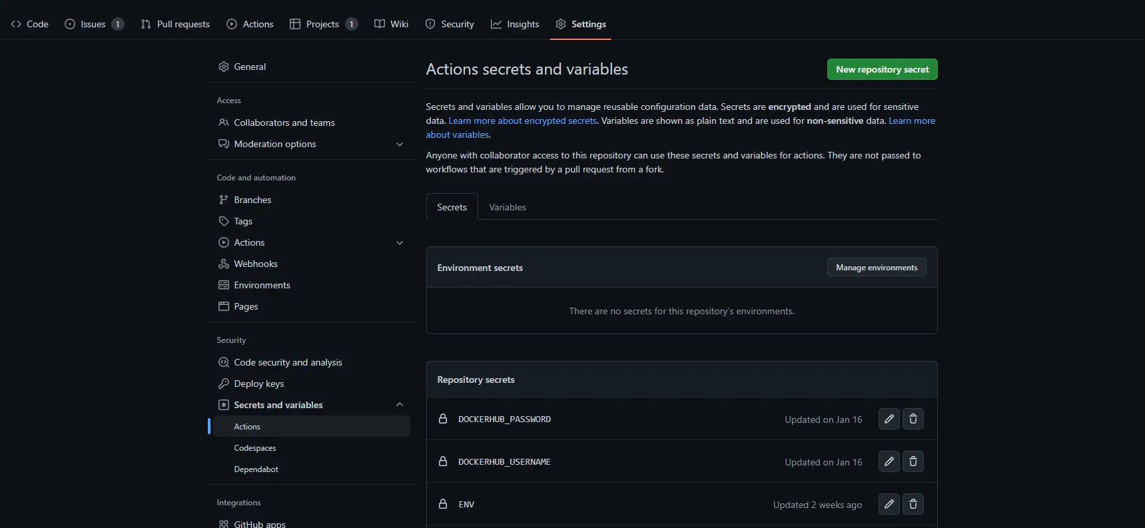This screenshot has height=528, width=1145.
Task: Switch to the Variables tab
Action: [507, 207]
